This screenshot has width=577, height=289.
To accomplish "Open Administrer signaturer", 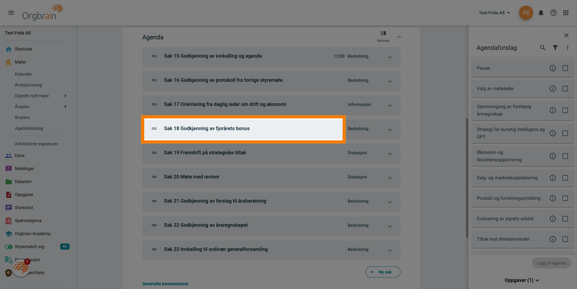I will [x=36, y=144].
